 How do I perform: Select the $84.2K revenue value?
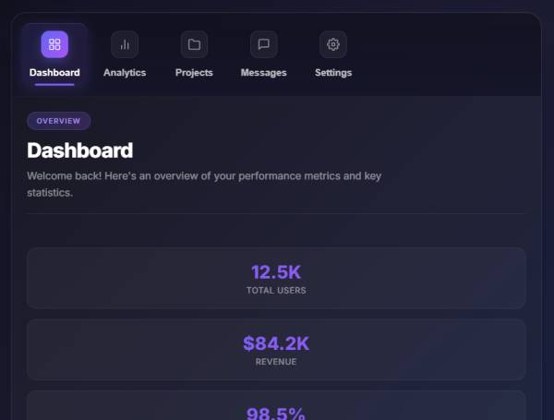tap(276, 343)
